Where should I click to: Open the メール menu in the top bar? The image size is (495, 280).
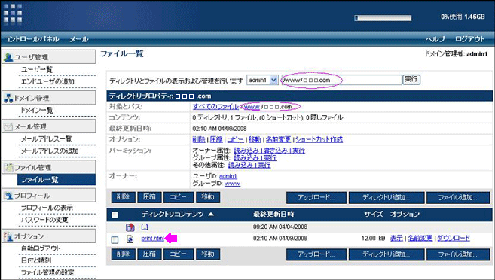coord(79,39)
